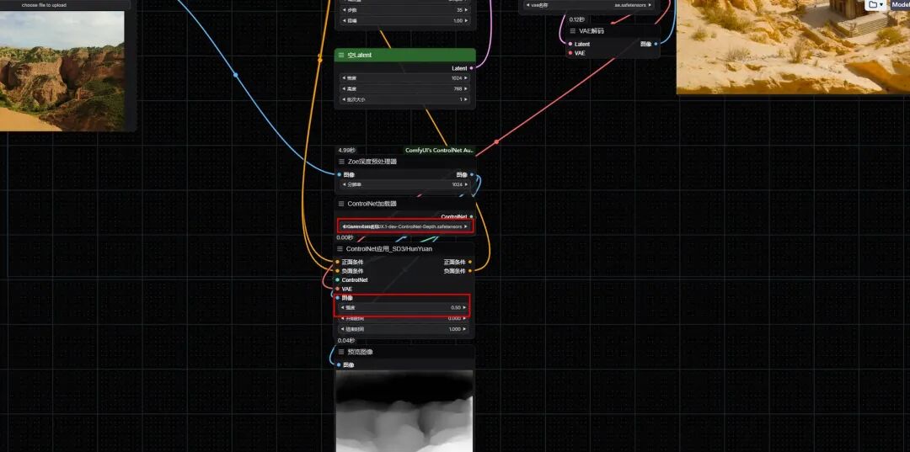
Task: Decrease 结束时间 1.000 with left arrow
Action: pos(341,329)
